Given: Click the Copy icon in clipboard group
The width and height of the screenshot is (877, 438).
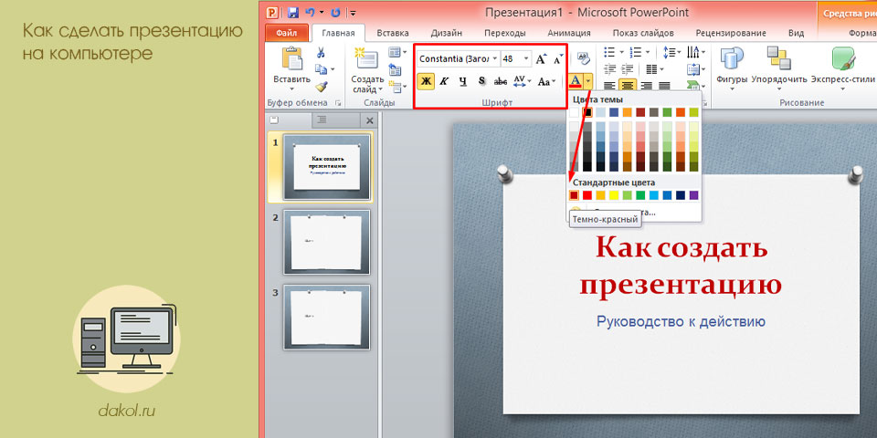Looking at the screenshot, I should [x=321, y=70].
